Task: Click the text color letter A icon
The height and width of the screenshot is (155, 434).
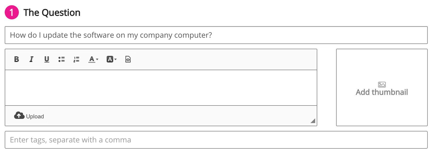Action: click(x=91, y=59)
